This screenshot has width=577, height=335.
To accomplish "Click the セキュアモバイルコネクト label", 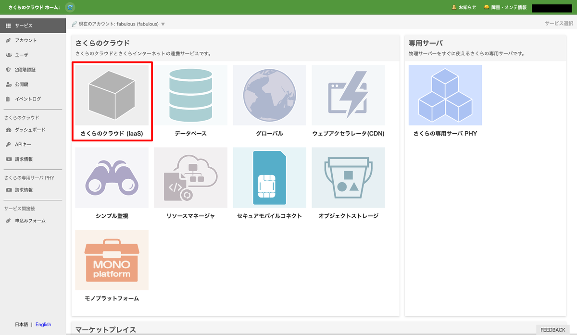I will coord(270,216).
